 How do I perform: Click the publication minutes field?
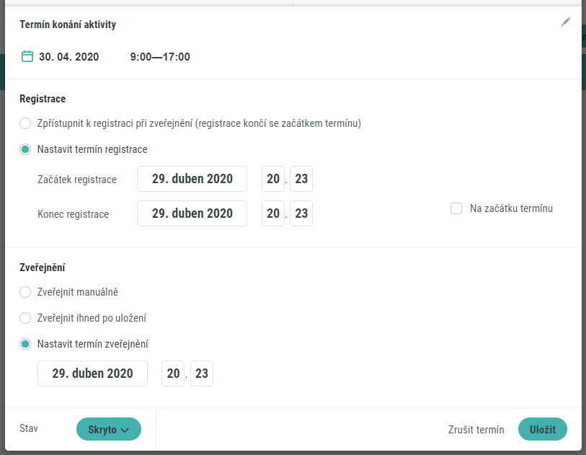[x=202, y=374]
